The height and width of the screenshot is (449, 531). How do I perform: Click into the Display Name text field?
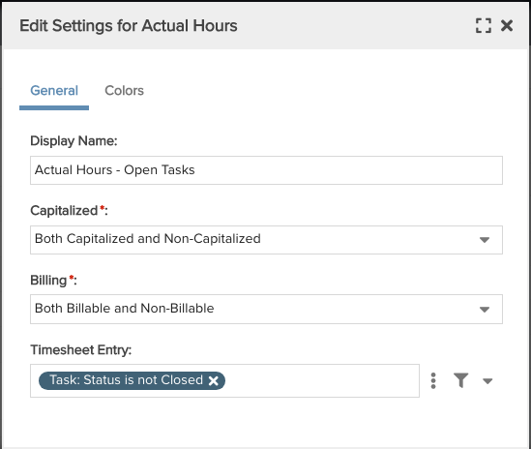point(266,170)
